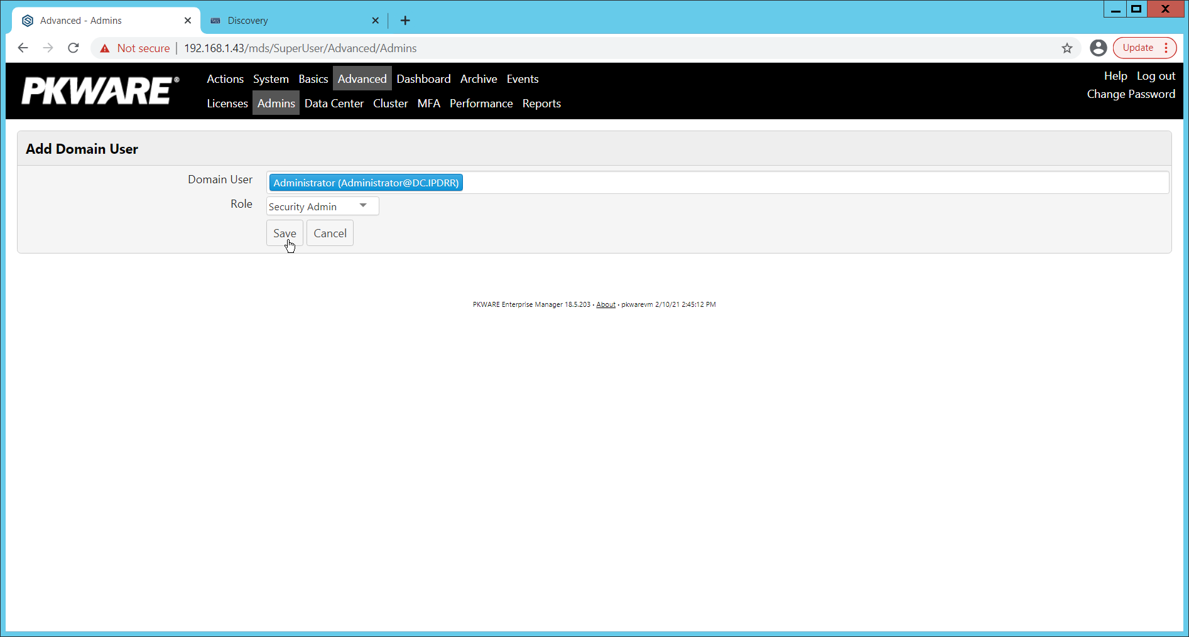
Task: Open the Actions menu
Action: 225,78
